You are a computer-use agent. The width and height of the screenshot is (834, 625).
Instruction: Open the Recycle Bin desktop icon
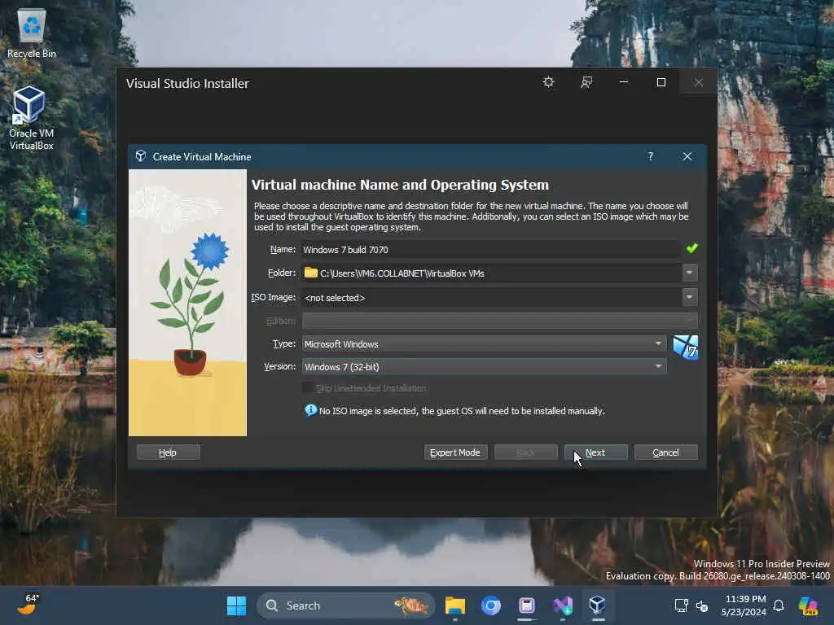(x=32, y=33)
